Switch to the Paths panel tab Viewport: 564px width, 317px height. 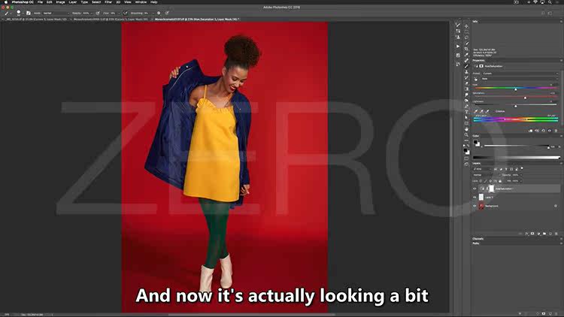point(476,243)
